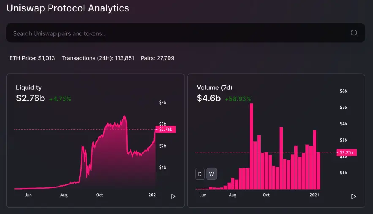The height and width of the screenshot is (214, 373).
Task: Click the Pairs: 27,799 text
Action: click(157, 58)
